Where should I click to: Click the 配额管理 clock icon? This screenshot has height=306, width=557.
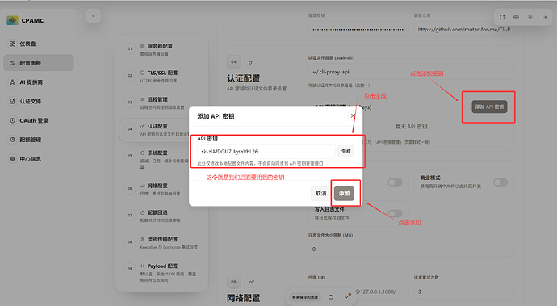click(x=12, y=140)
